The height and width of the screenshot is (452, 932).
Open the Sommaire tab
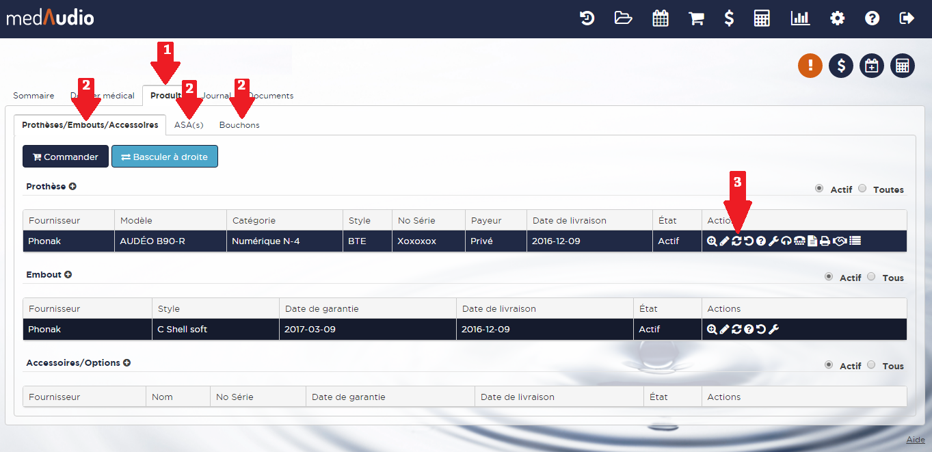coord(34,96)
